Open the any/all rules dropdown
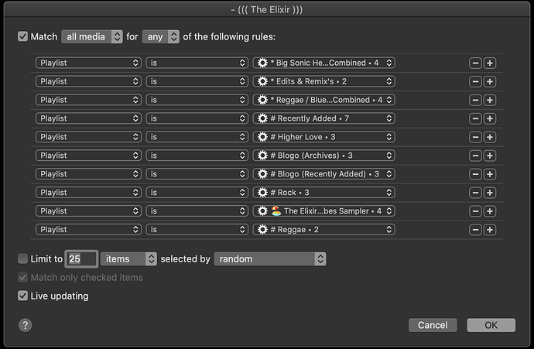The image size is (534, 349). click(161, 36)
